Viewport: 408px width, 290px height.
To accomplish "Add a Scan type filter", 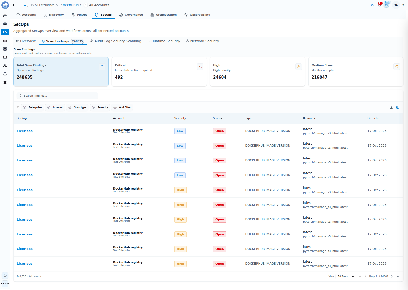I will pyautogui.click(x=78, y=107).
